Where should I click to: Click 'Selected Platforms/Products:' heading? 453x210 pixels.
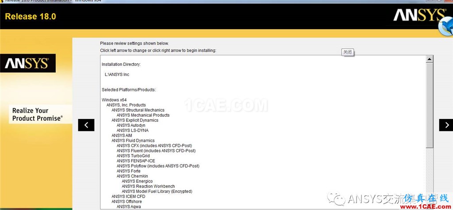[x=129, y=90]
